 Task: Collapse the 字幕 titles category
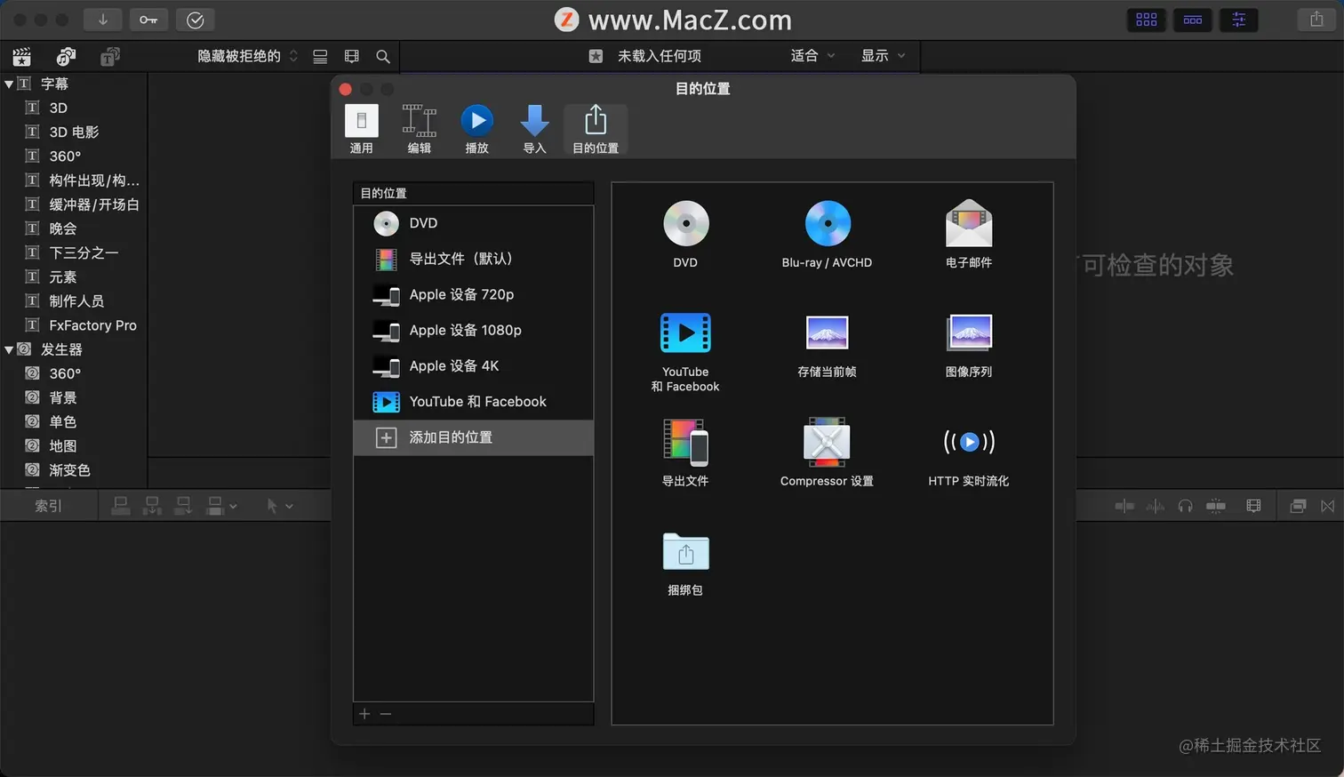click(9, 84)
